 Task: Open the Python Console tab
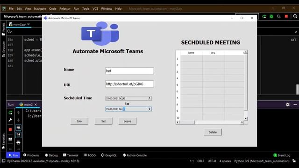pyautogui.click(x=135, y=155)
